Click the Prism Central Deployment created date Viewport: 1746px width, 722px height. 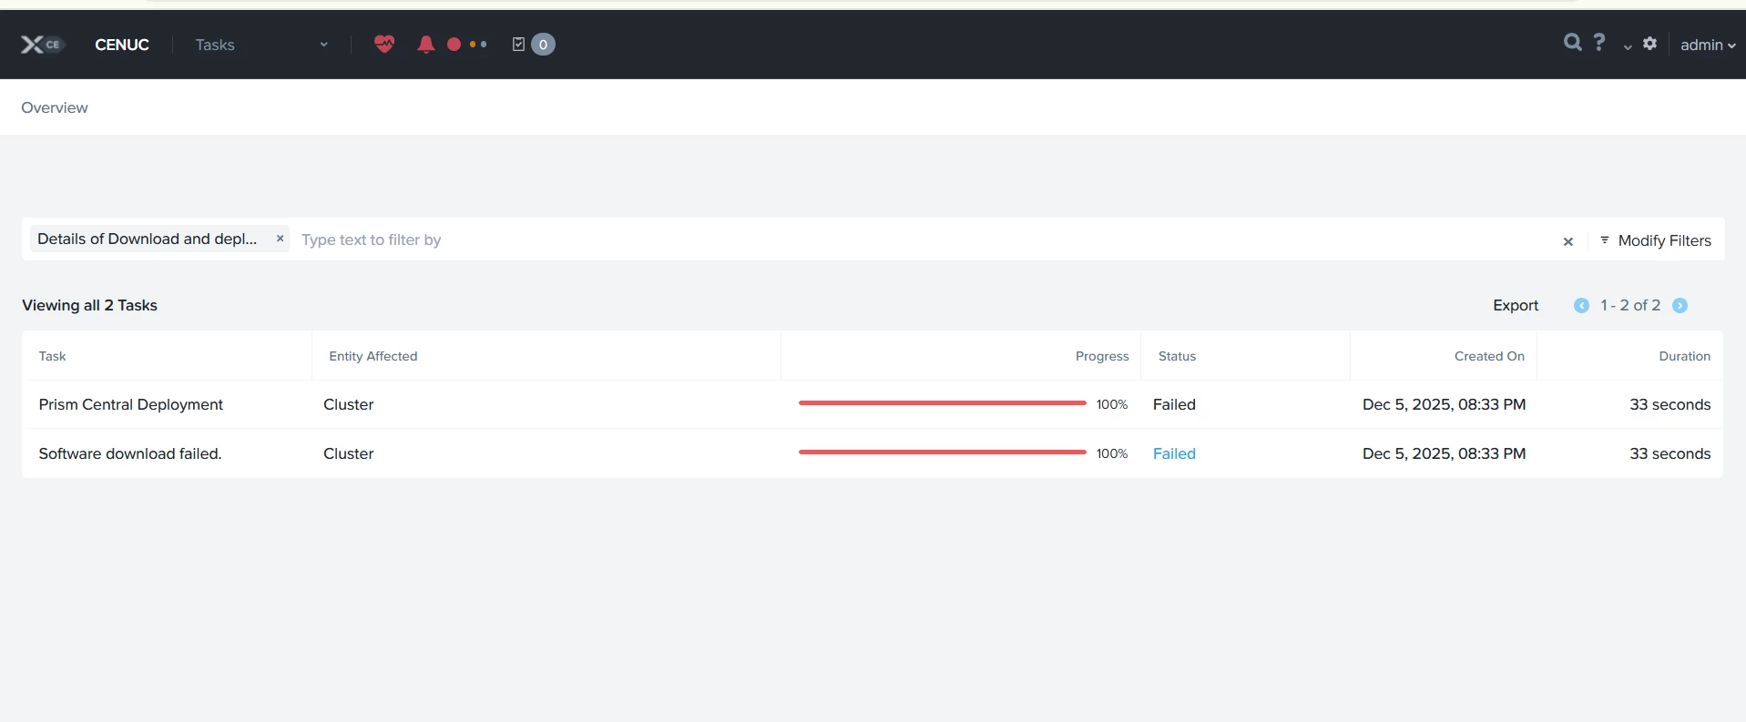click(1444, 404)
